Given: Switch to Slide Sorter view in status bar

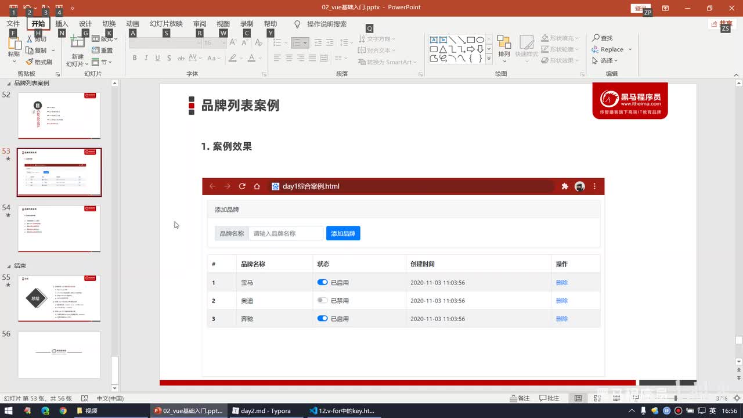Looking at the screenshot, I should pos(598,398).
